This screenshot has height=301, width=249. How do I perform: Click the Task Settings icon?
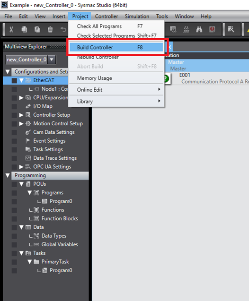click(x=28, y=149)
